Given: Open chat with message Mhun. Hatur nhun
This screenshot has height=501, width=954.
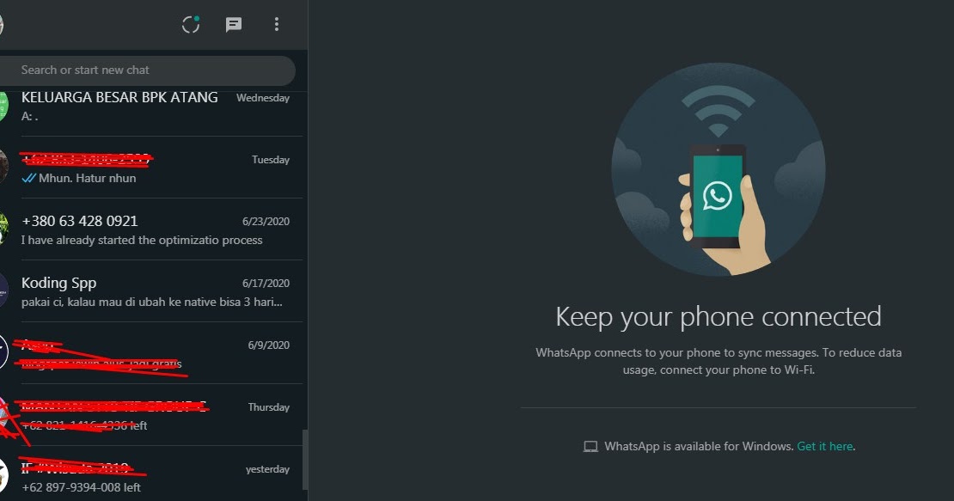Looking at the screenshot, I should point(151,168).
